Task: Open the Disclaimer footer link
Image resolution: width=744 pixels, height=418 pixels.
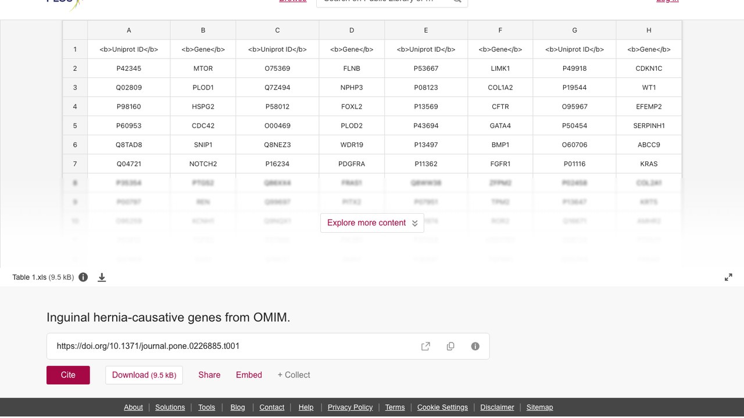Action: (x=497, y=408)
